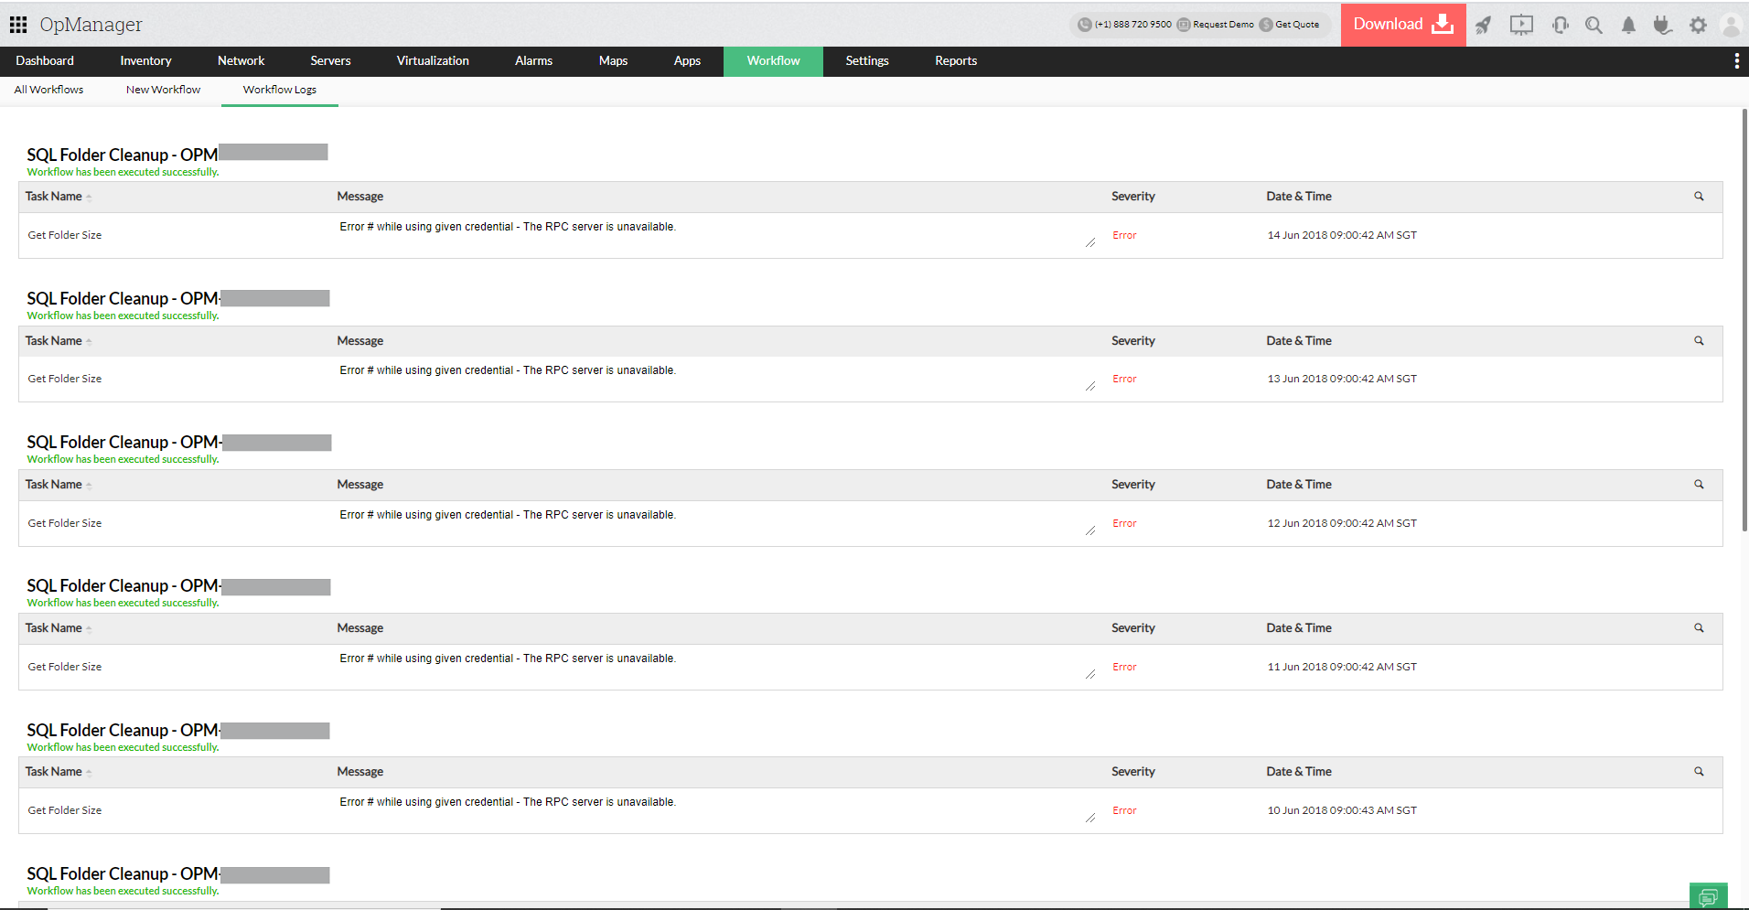Click the date "12 Jun 2018 09:00:42 AM SGT"

(1341, 523)
